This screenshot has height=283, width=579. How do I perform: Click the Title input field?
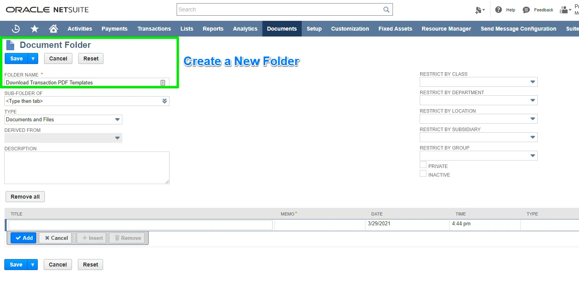click(140, 225)
